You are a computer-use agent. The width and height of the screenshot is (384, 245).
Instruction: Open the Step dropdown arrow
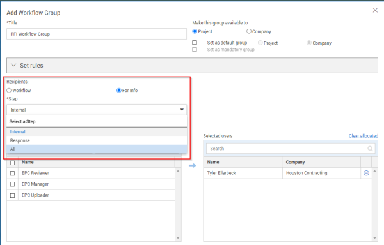[182, 110]
